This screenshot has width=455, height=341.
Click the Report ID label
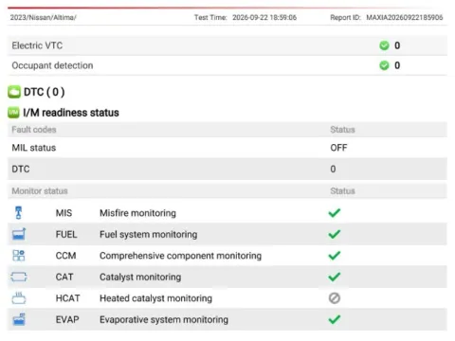click(x=345, y=17)
